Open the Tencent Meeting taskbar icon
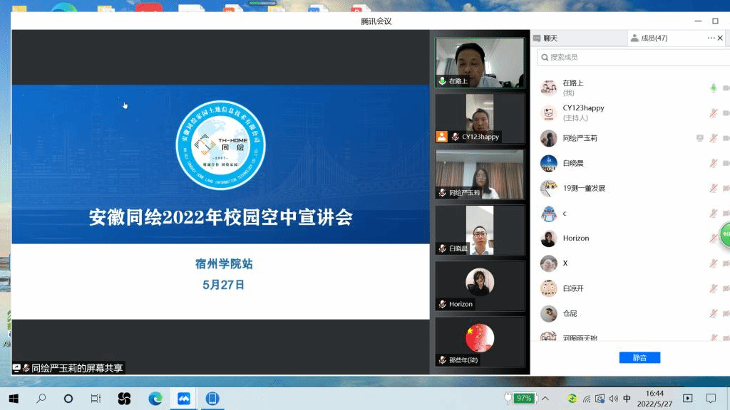The width and height of the screenshot is (730, 410). (184, 399)
